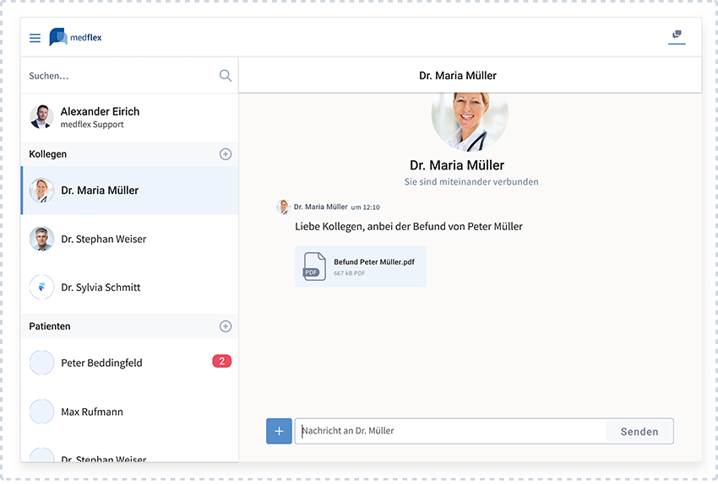The width and height of the screenshot is (718, 484).
Task: Select patient Peter Beddingfeld
Action: coord(101,363)
